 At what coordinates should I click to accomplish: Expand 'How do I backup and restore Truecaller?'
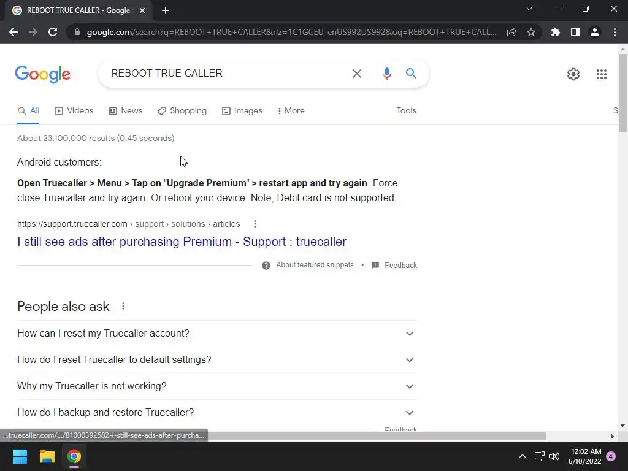point(217,413)
